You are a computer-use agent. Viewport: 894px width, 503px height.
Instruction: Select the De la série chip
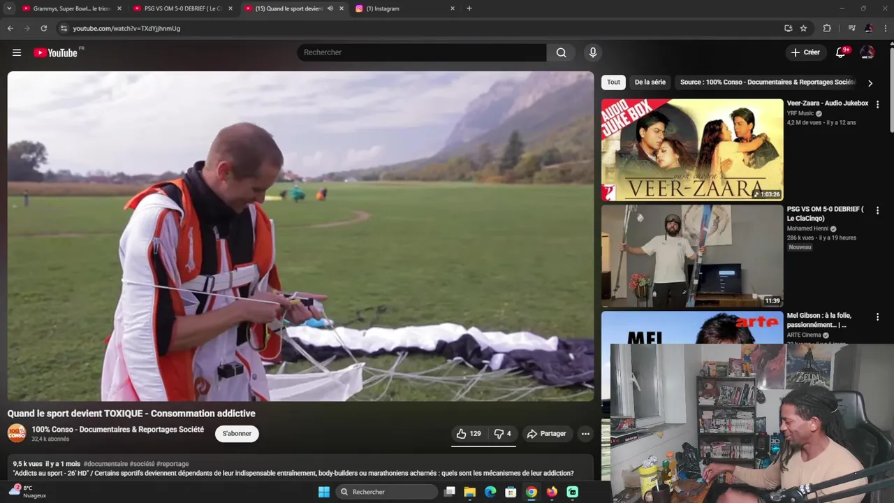pos(650,82)
